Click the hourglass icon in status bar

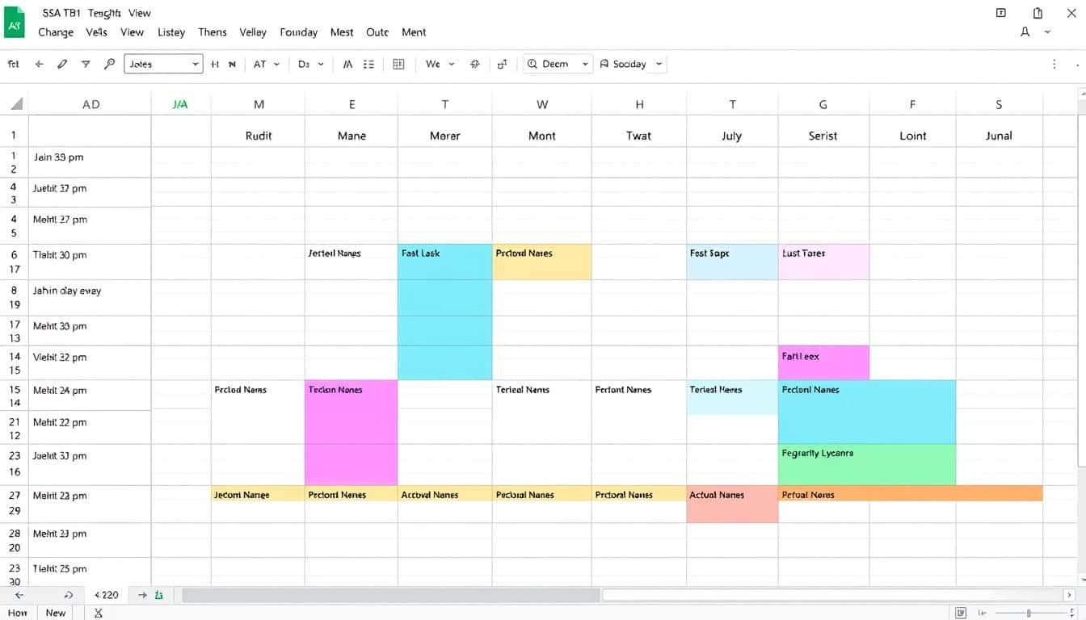99,613
